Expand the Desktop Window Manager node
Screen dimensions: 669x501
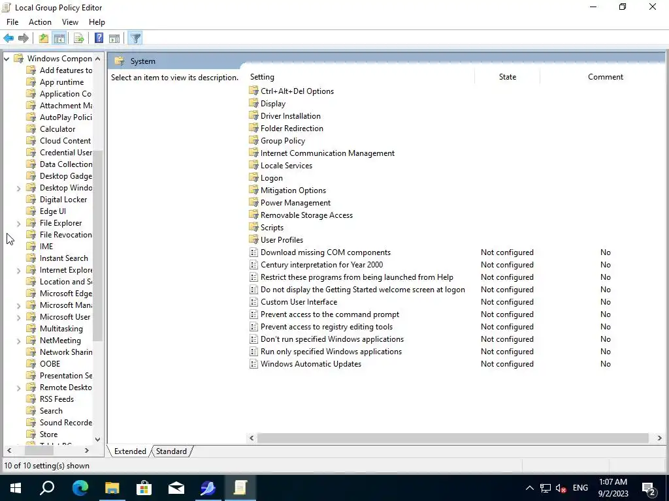[18, 188]
